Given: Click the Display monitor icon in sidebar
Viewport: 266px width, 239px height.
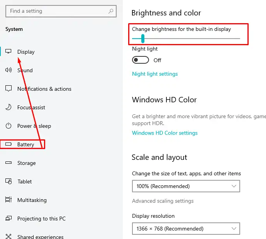Looking at the screenshot, I should point(9,52).
